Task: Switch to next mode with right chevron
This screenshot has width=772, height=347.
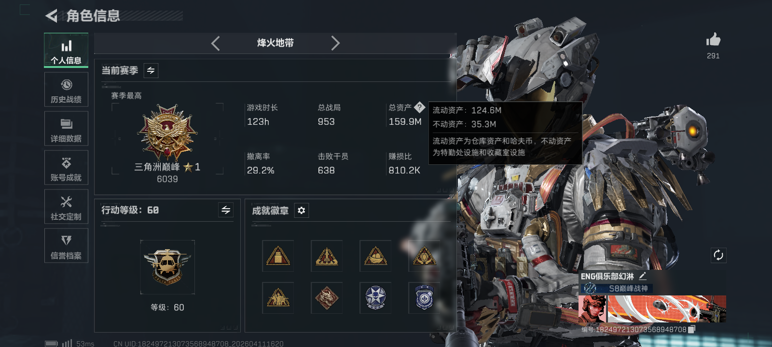Action: tap(335, 43)
